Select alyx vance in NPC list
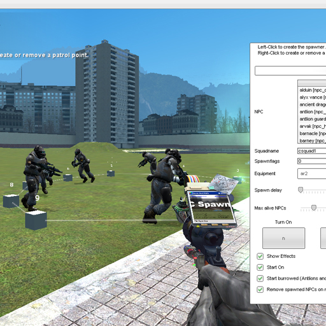This screenshot has width=326, height=326. click(x=312, y=97)
